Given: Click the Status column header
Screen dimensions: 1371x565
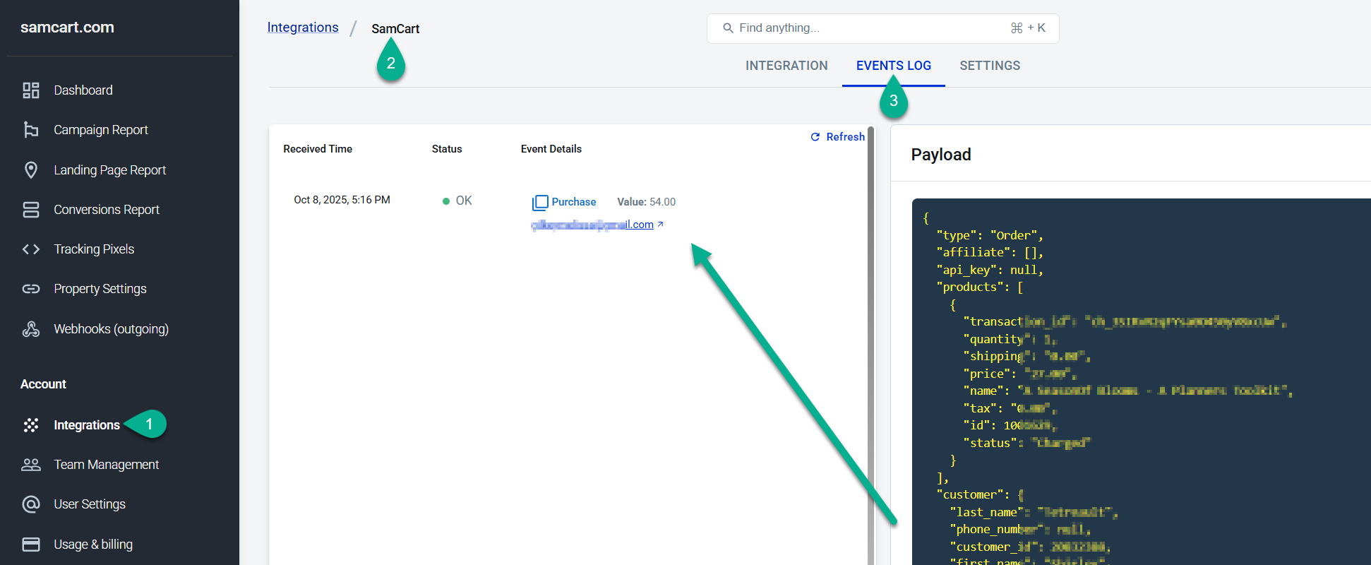Looking at the screenshot, I should click(447, 149).
